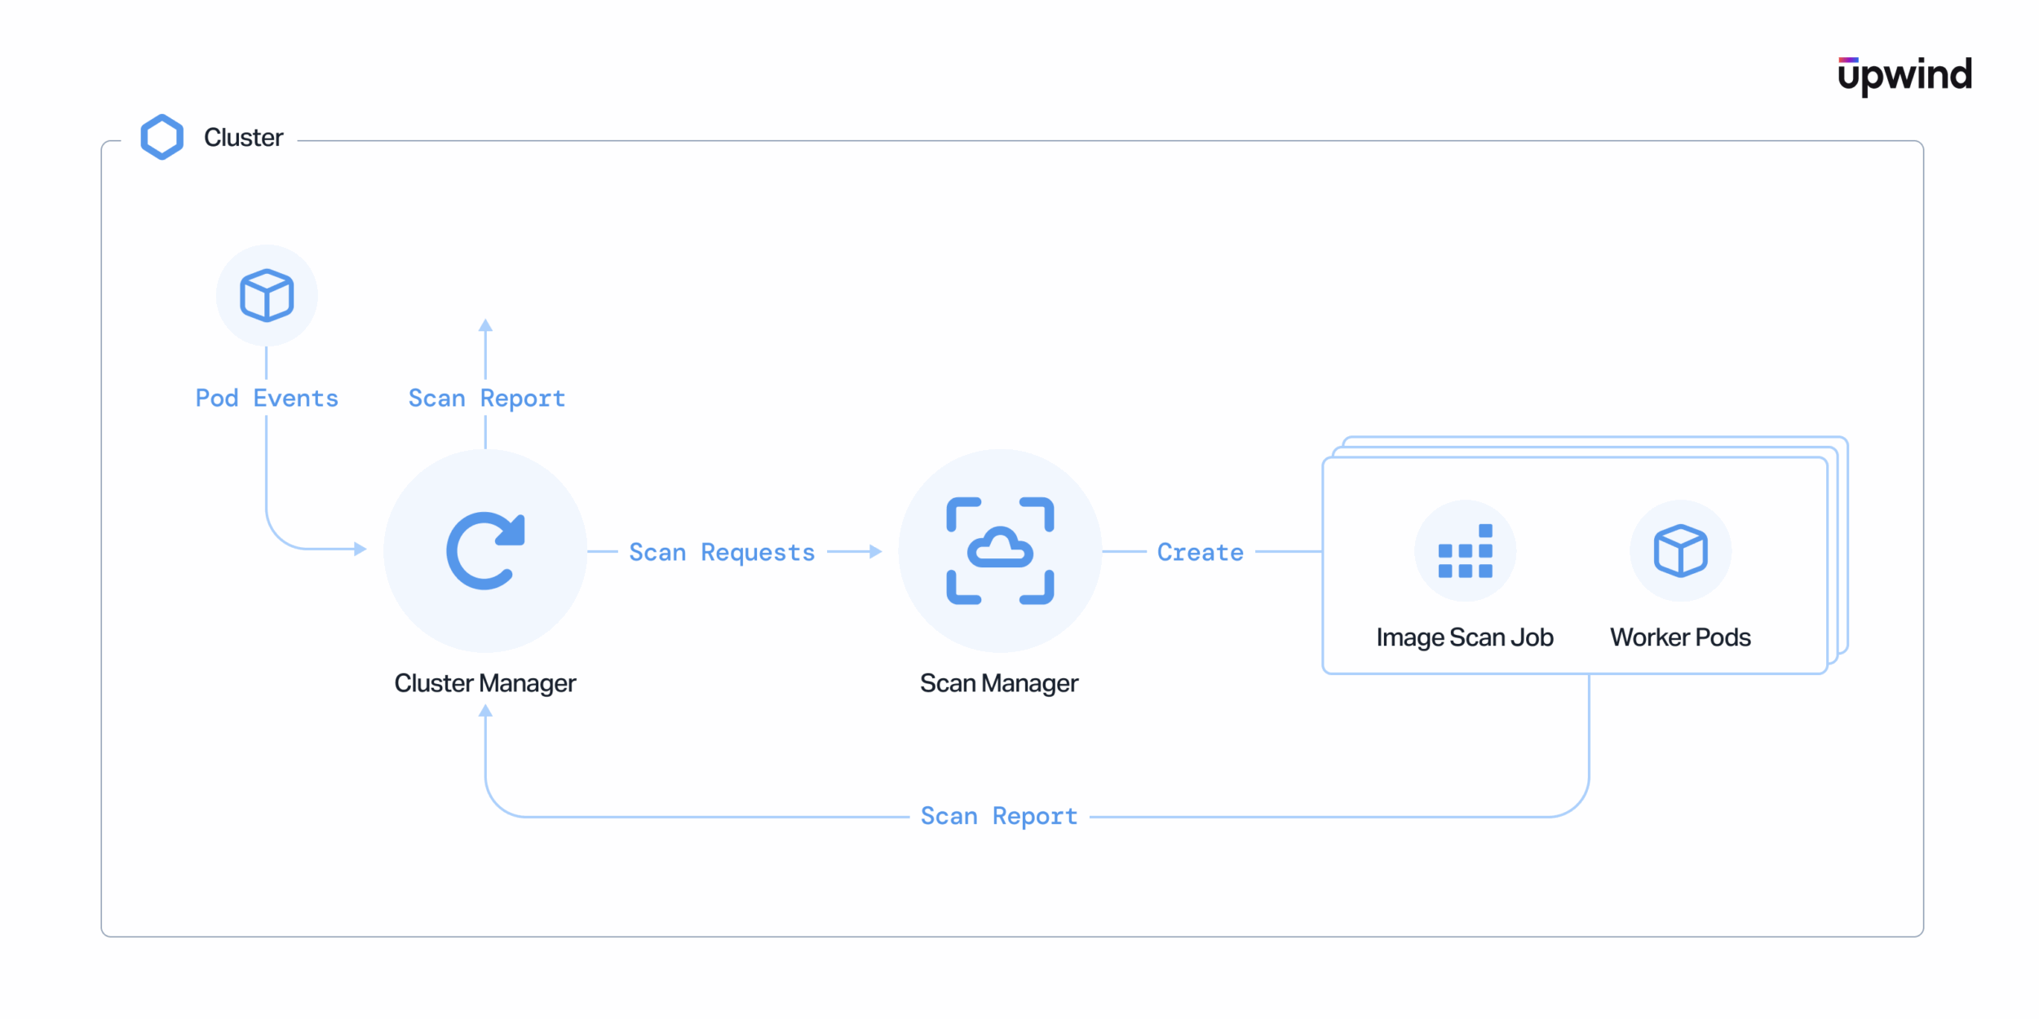This screenshot has width=2039, height=1019.
Task: Click the Image Scan Job text label
Action: tap(1465, 637)
